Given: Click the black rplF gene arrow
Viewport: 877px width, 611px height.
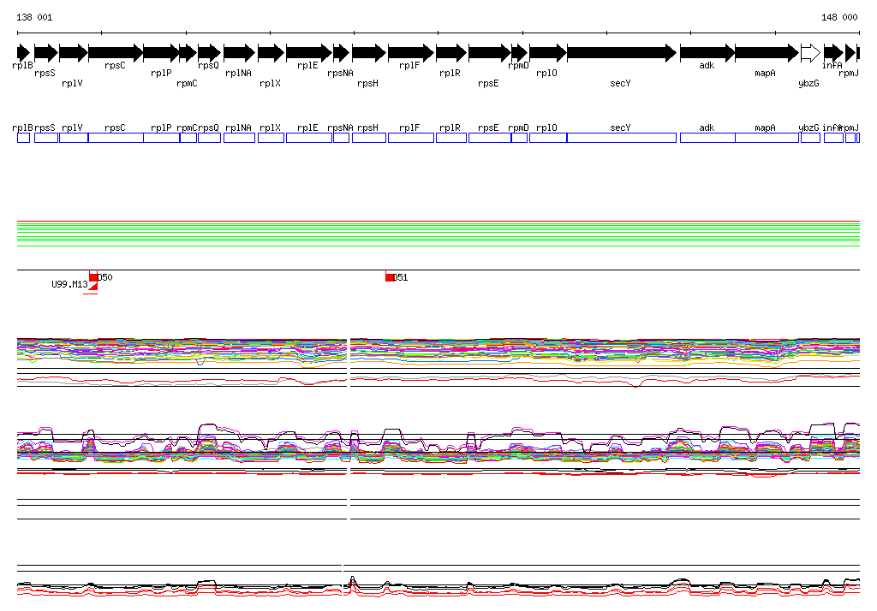Looking at the screenshot, I should (x=411, y=53).
